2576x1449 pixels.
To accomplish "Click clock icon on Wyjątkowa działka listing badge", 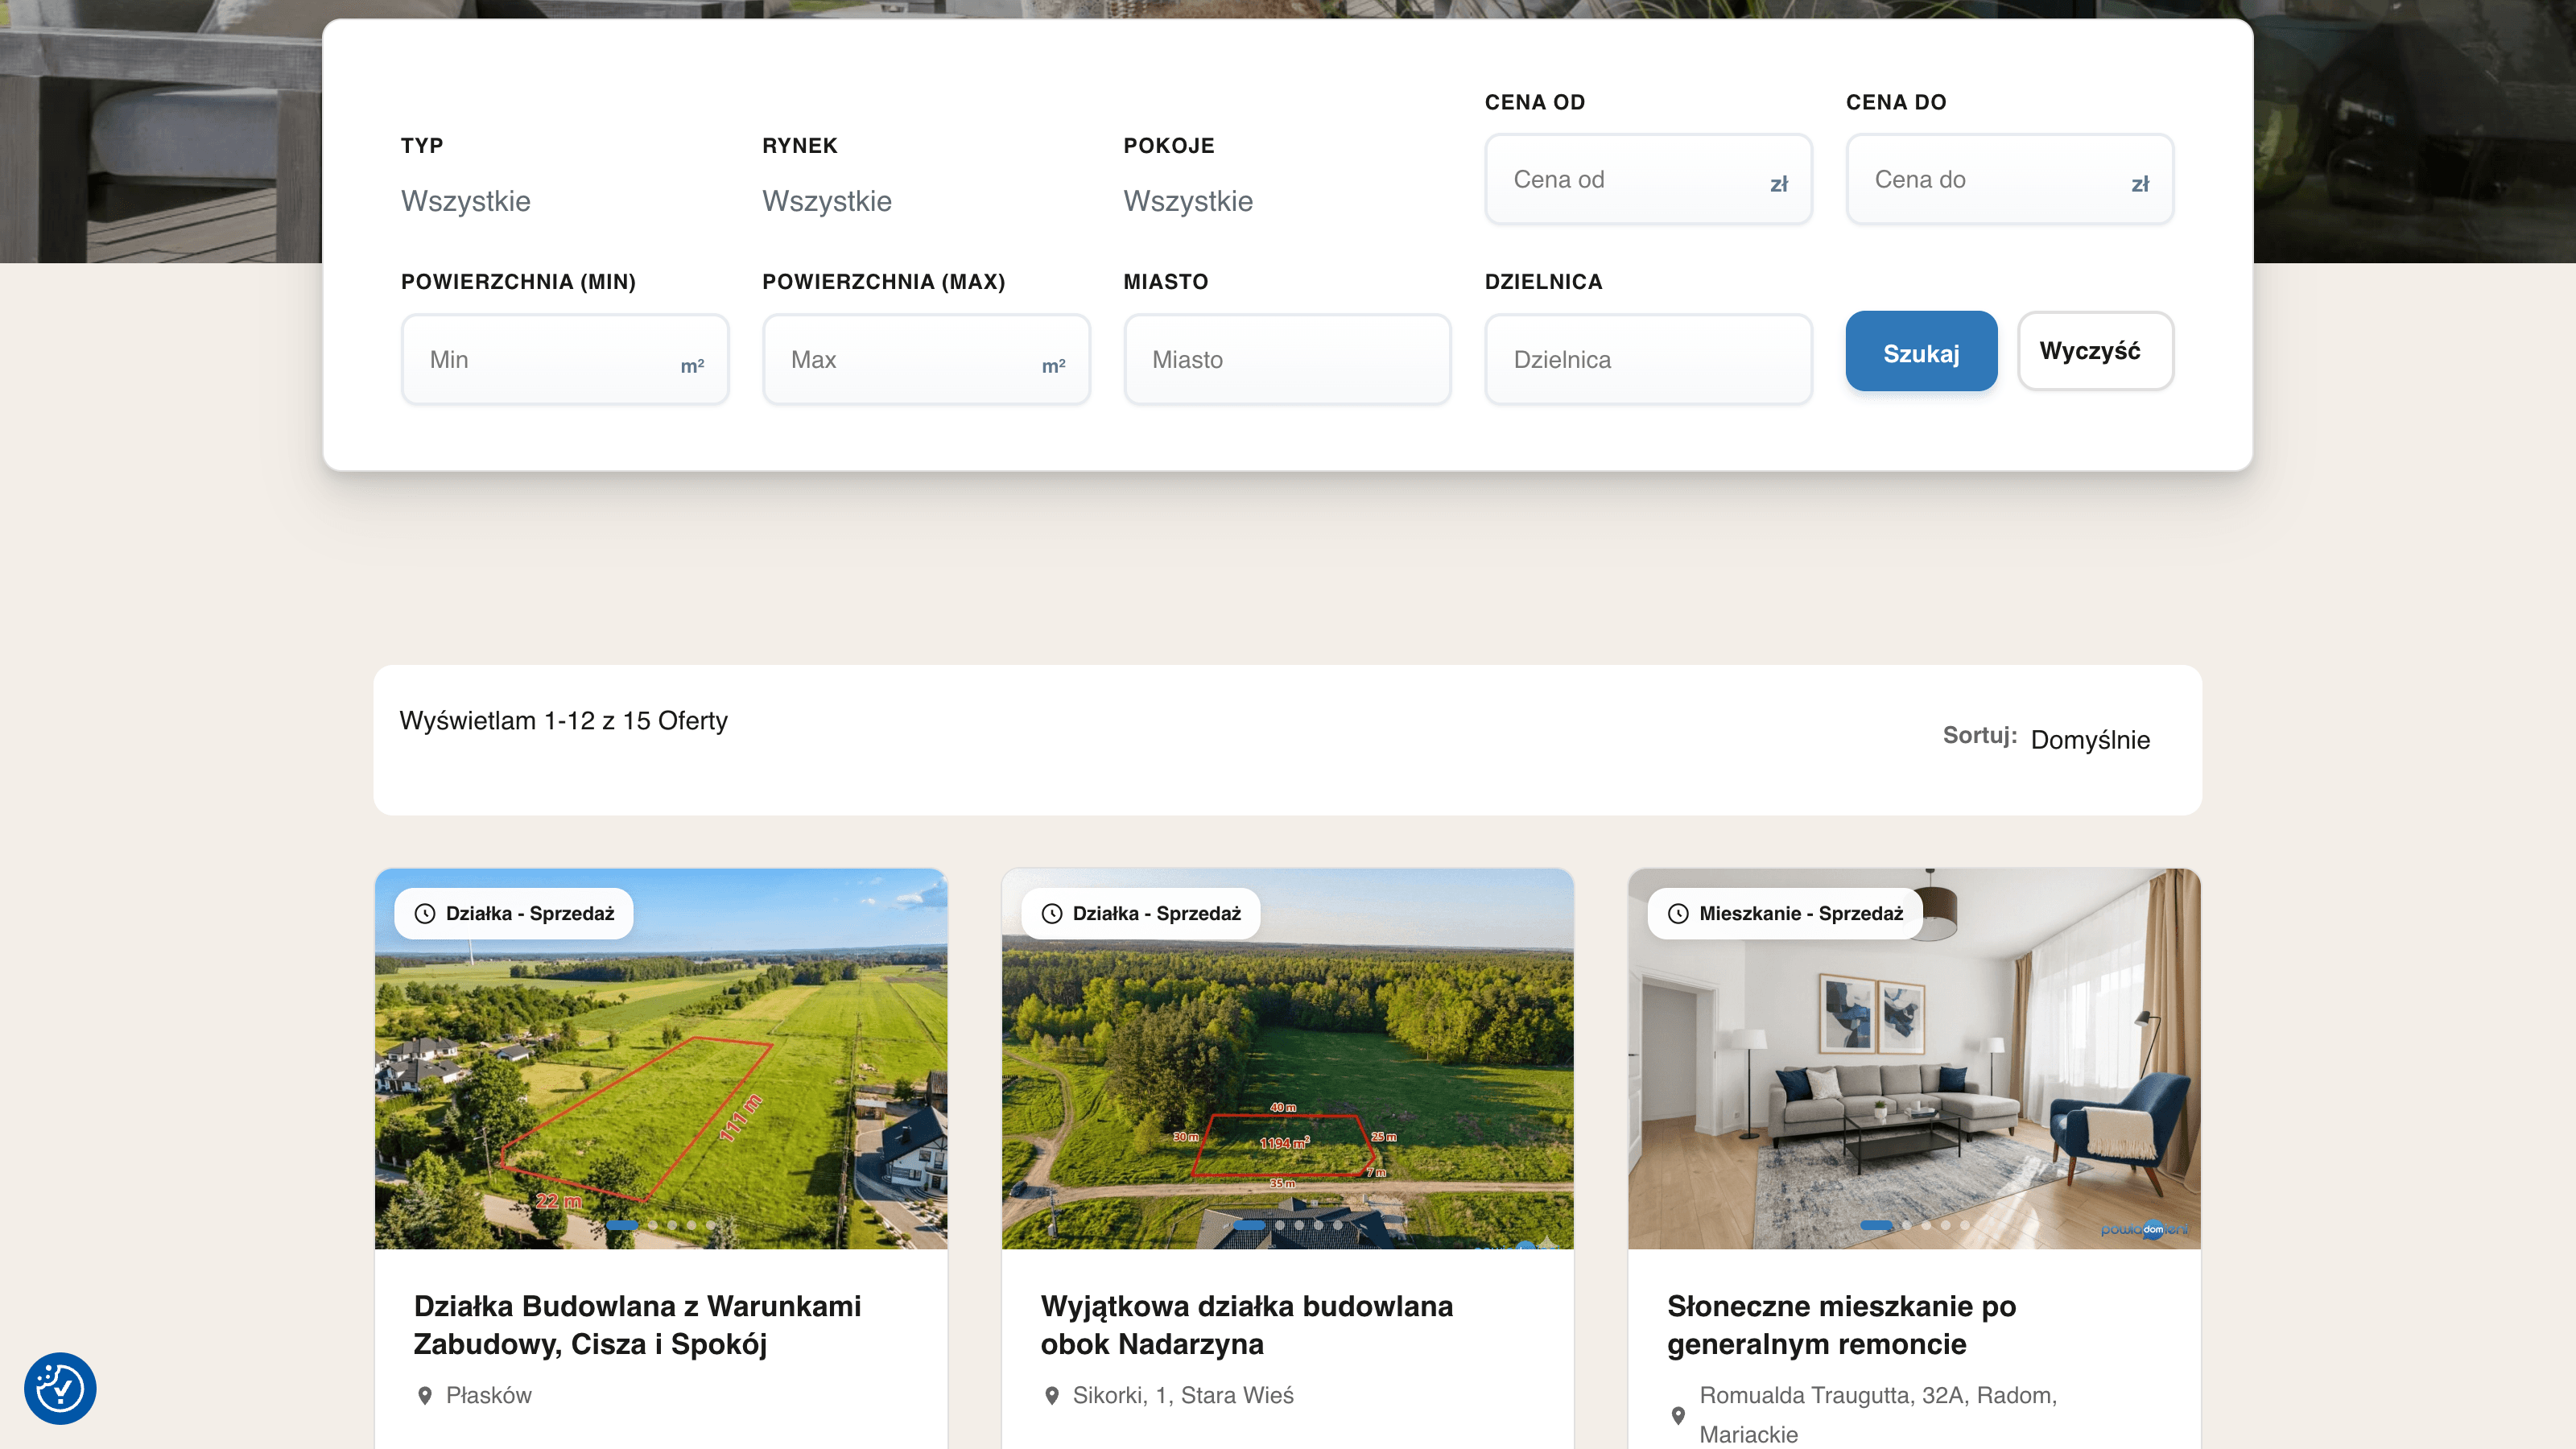I will click(1051, 913).
